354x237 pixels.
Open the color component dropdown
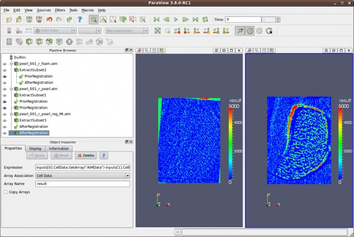click(90, 30)
